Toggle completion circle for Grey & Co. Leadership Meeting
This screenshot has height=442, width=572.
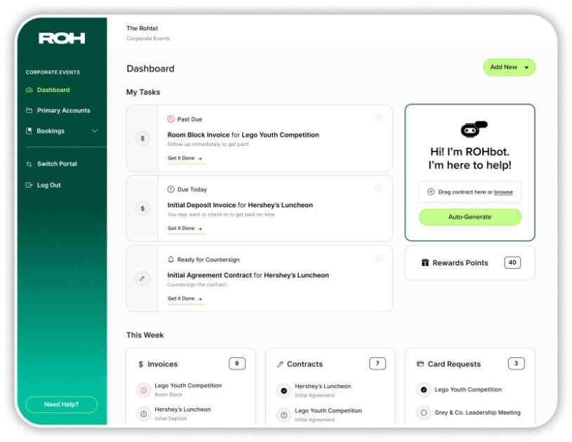pos(423,413)
